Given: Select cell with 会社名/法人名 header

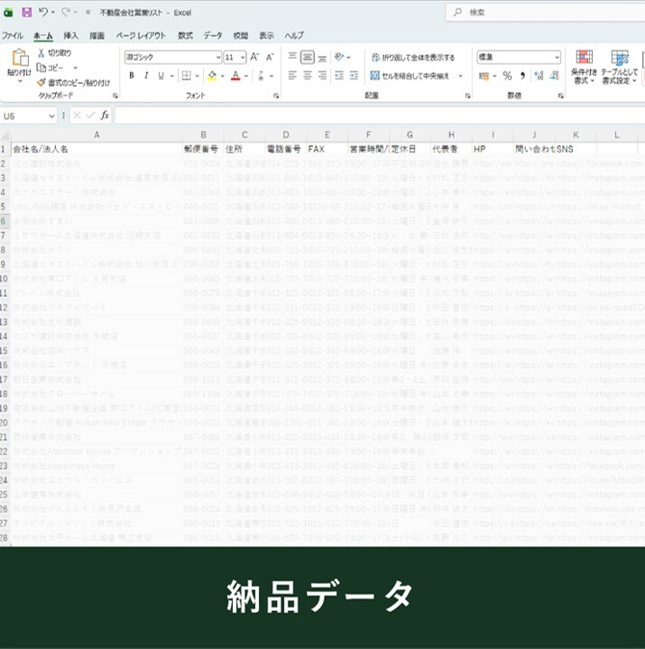Looking at the screenshot, I should click(x=97, y=149).
